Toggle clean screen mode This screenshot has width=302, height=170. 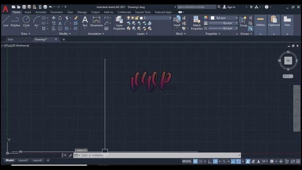pos(293,161)
